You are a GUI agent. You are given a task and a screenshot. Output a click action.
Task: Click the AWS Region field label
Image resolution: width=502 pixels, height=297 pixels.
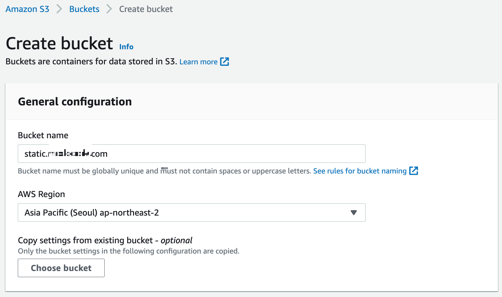tap(41, 194)
